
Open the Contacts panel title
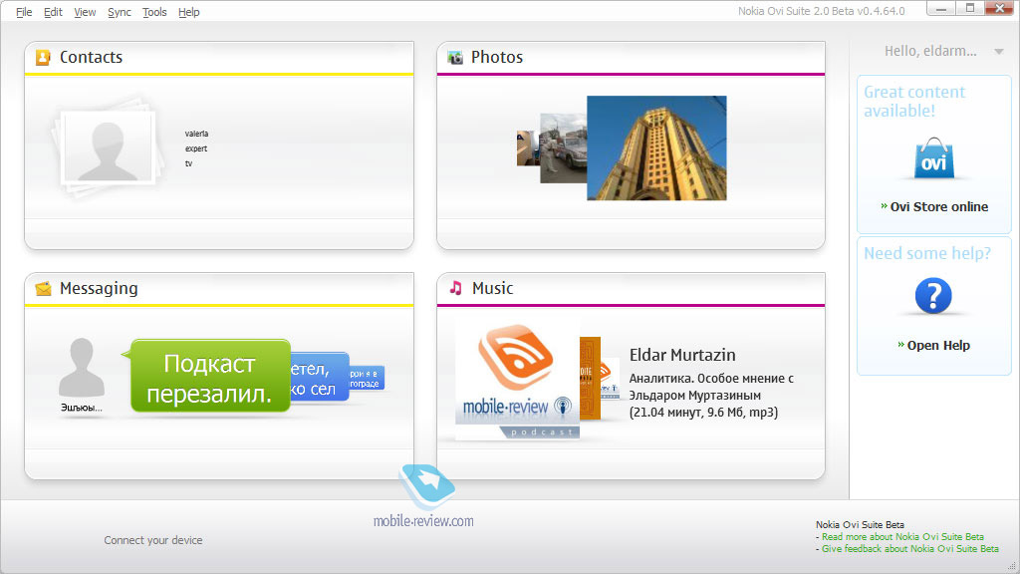(x=91, y=57)
